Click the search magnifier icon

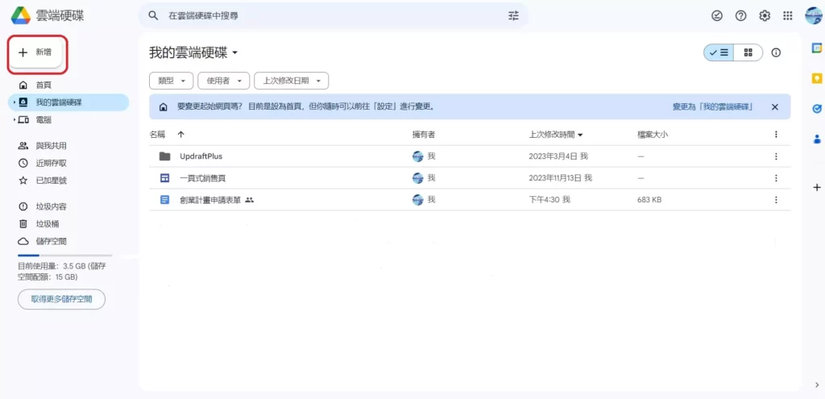click(153, 16)
